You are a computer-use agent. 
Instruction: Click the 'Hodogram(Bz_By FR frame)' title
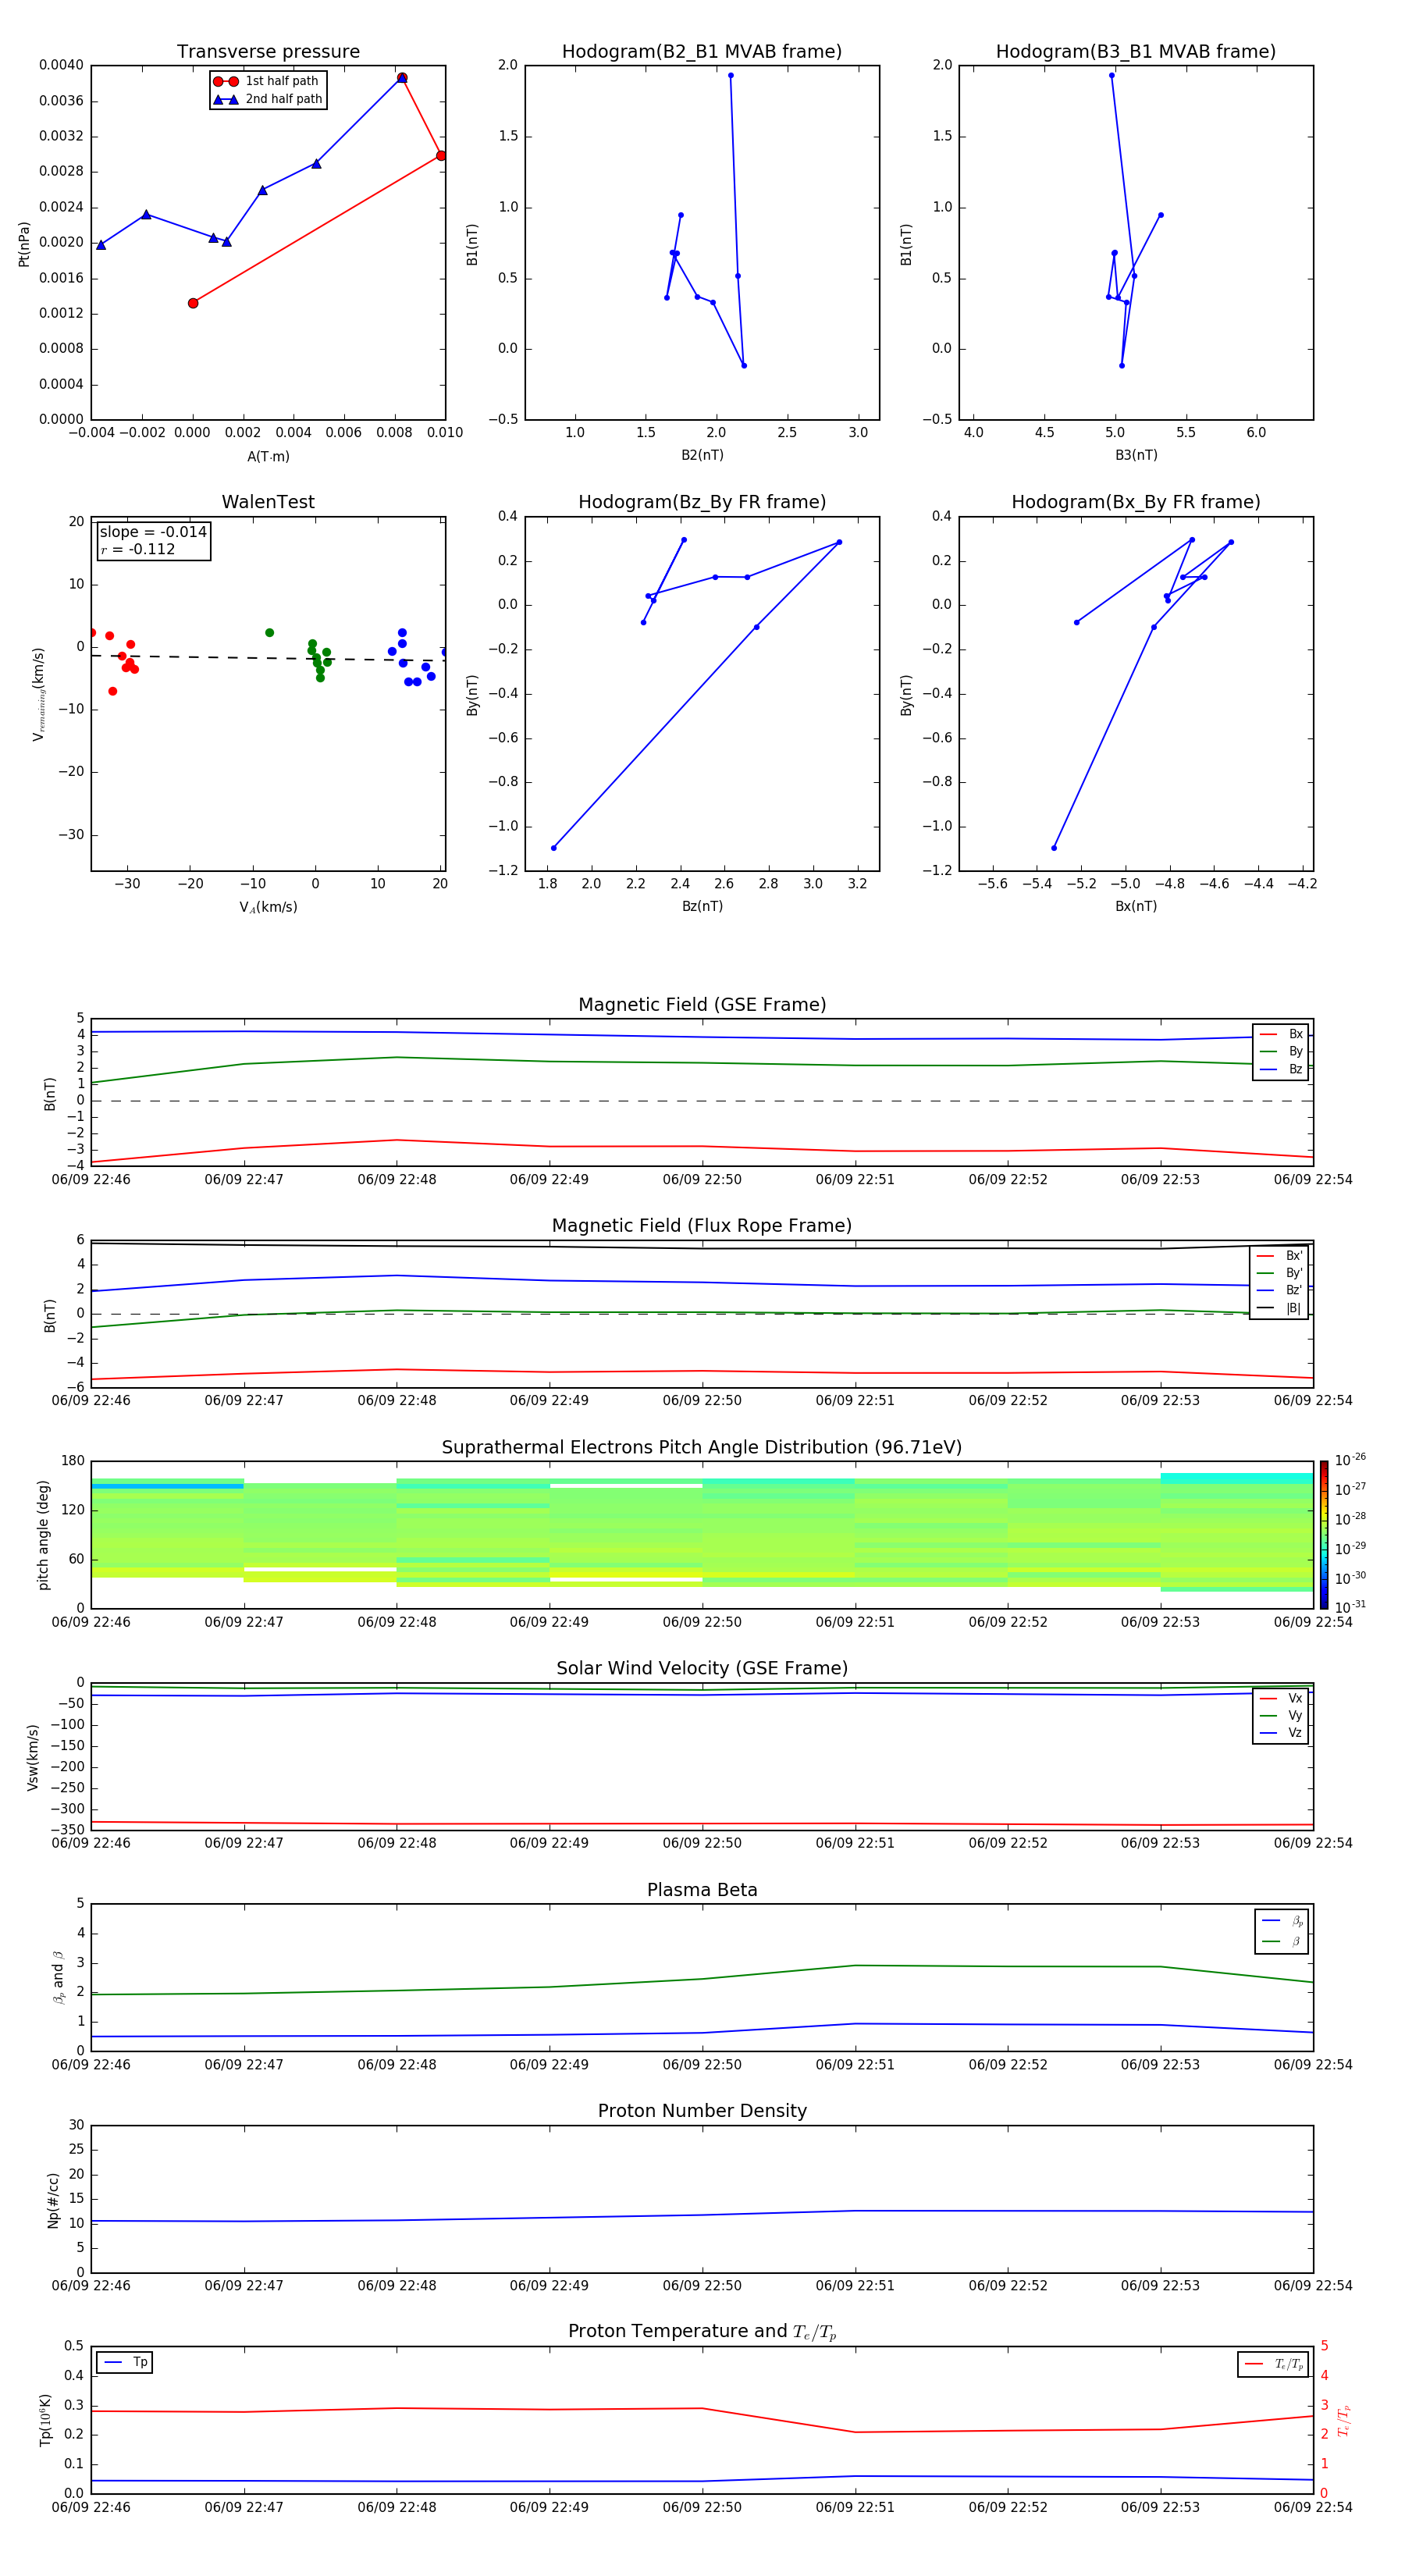pyautogui.click(x=702, y=502)
